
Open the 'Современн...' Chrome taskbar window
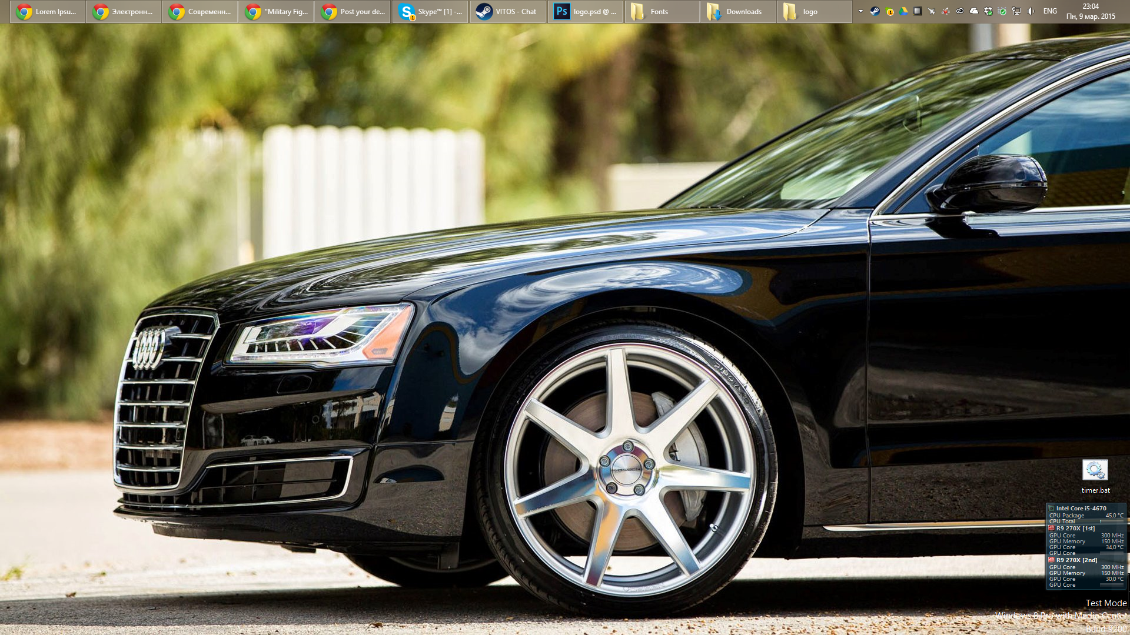(201, 12)
